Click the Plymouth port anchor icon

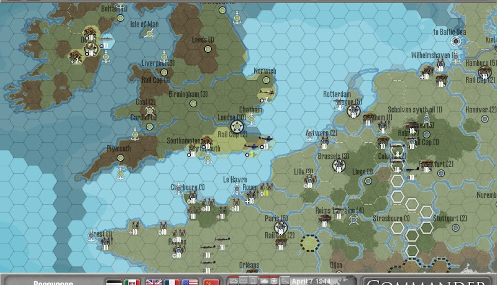[121, 173]
